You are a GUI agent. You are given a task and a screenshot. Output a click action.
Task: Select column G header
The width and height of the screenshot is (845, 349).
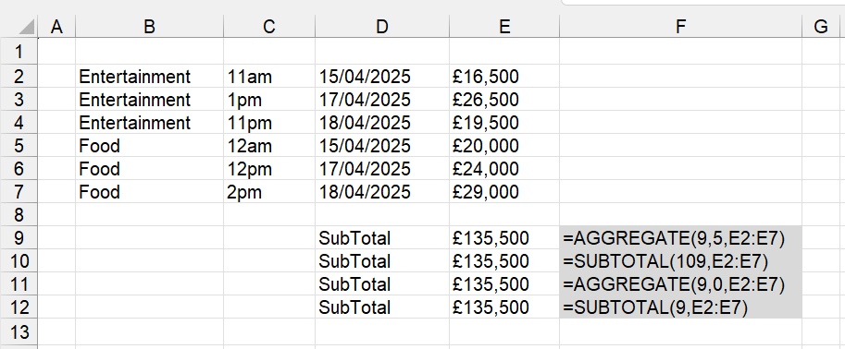tap(823, 26)
